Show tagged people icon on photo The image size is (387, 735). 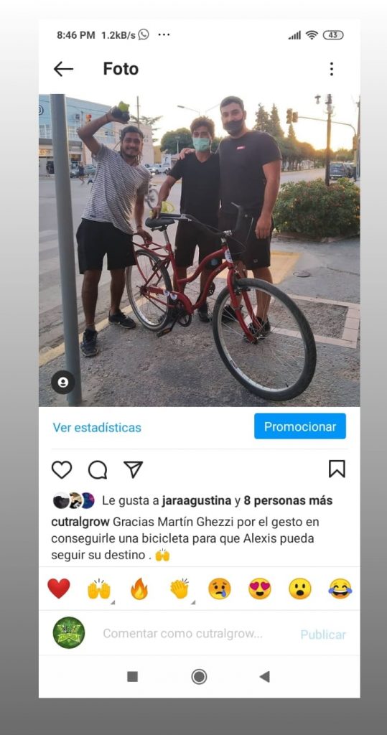click(x=63, y=382)
